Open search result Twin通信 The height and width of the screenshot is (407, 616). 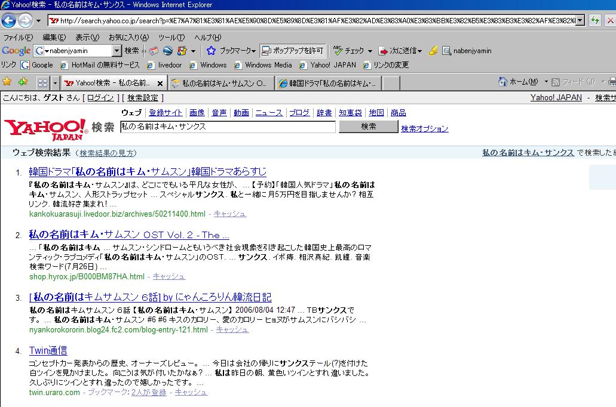click(x=48, y=350)
